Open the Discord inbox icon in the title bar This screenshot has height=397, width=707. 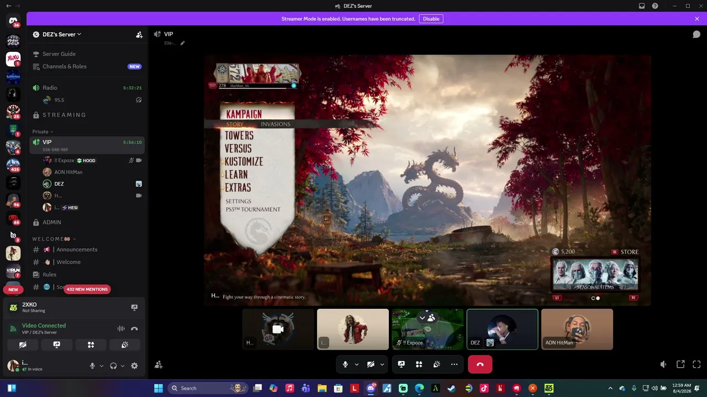click(x=642, y=6)
